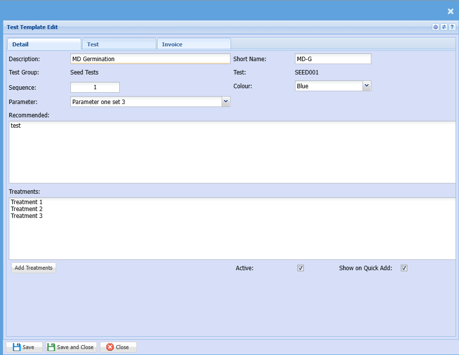
Task: Click the blue floppy disk Save button
Action: 24,347
